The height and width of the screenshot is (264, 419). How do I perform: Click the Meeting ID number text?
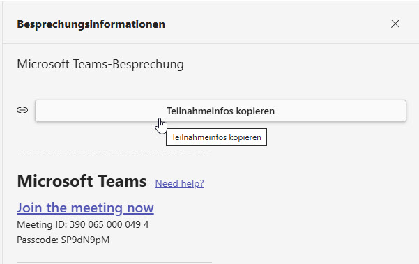point(109,224)
